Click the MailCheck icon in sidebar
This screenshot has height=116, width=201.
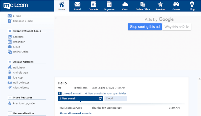click(10, 67)
